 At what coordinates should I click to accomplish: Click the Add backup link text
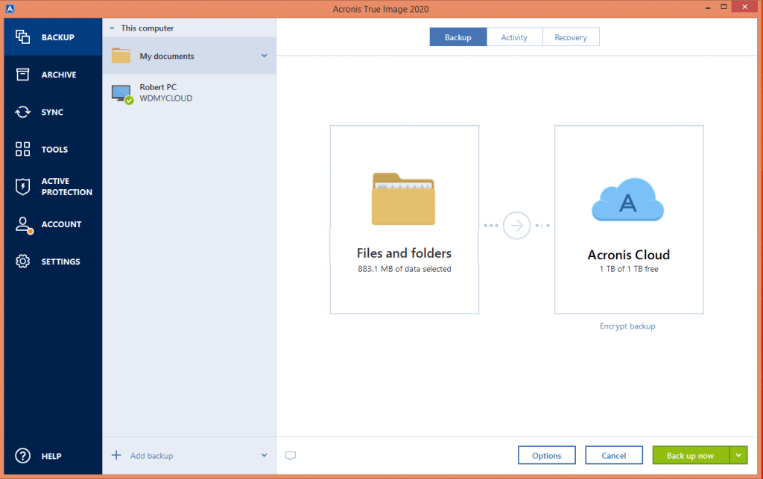coord(151,456)
